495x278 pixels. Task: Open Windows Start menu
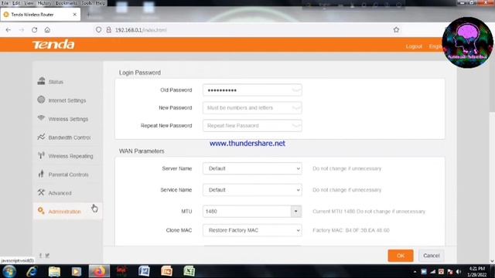[x=9, y=271]
